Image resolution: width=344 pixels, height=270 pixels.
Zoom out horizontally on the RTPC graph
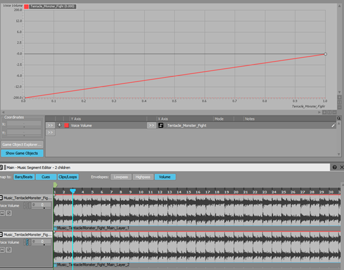334,113
